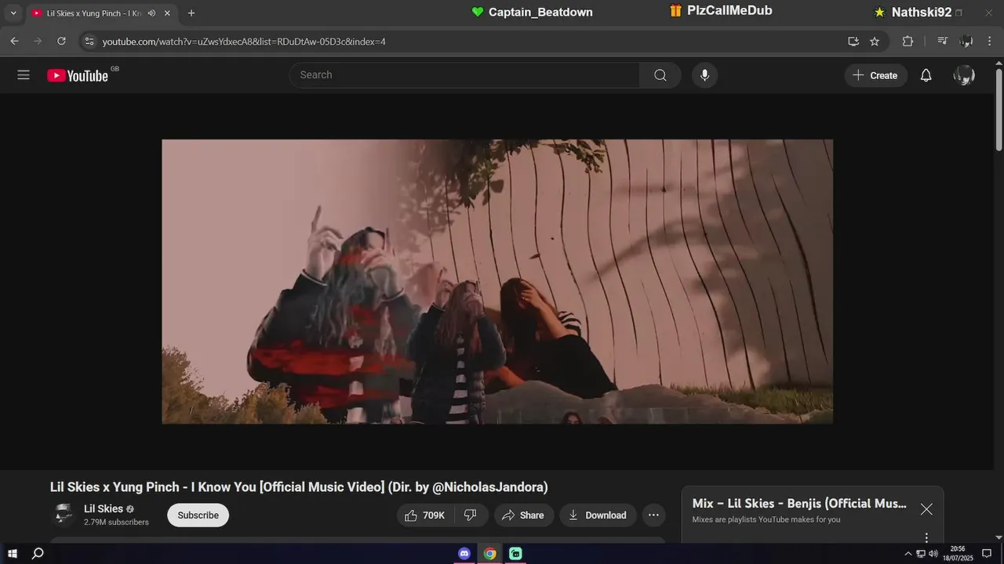Switch to Chrome in the taskbar
Image resolution: width=1004 pixels, height=564 pixels.
click(x=489, y=554)
